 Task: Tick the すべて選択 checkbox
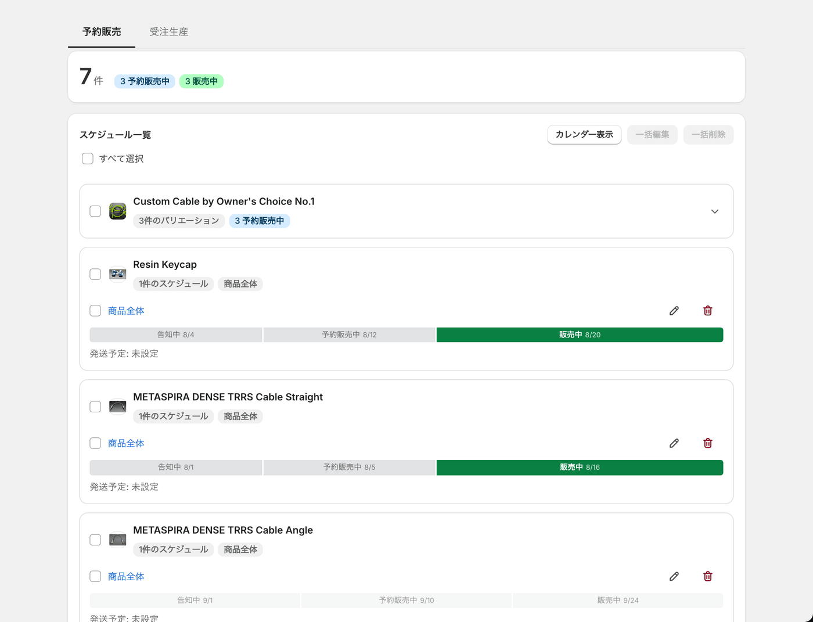(88, 159)
